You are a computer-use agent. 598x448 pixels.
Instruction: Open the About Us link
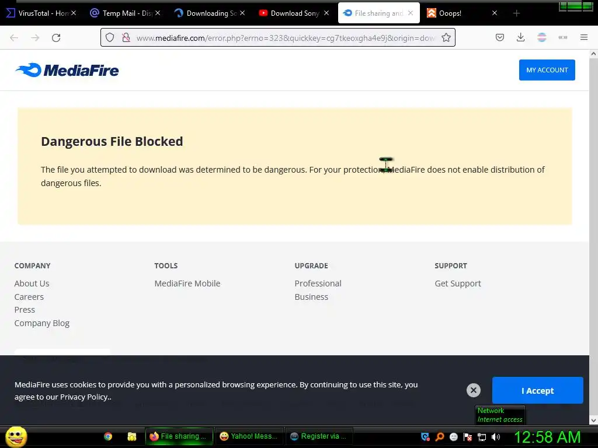tap(32, 283)
